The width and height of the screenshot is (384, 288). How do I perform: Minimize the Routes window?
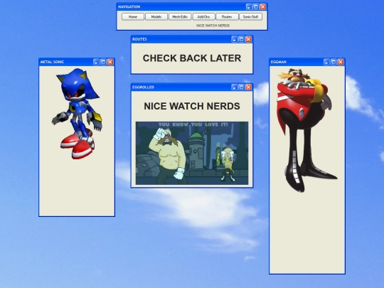235,39
